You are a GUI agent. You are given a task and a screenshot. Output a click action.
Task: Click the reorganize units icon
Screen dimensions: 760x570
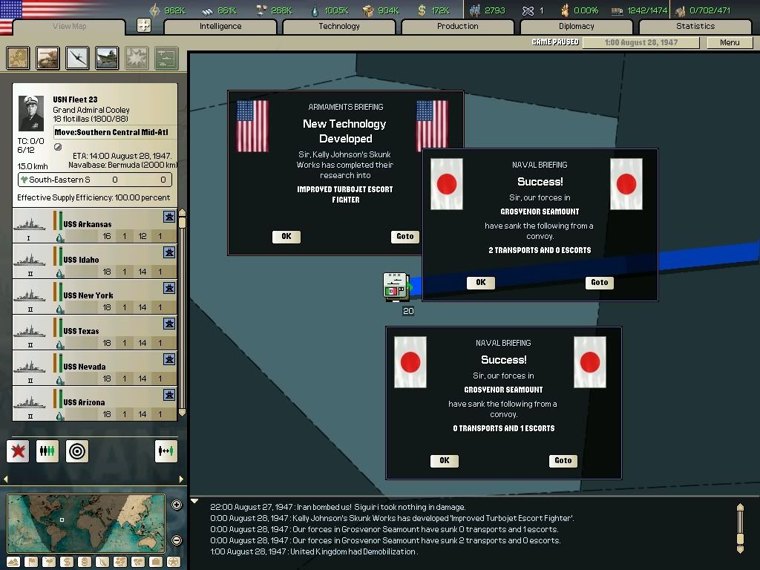(x=47, y=451)
